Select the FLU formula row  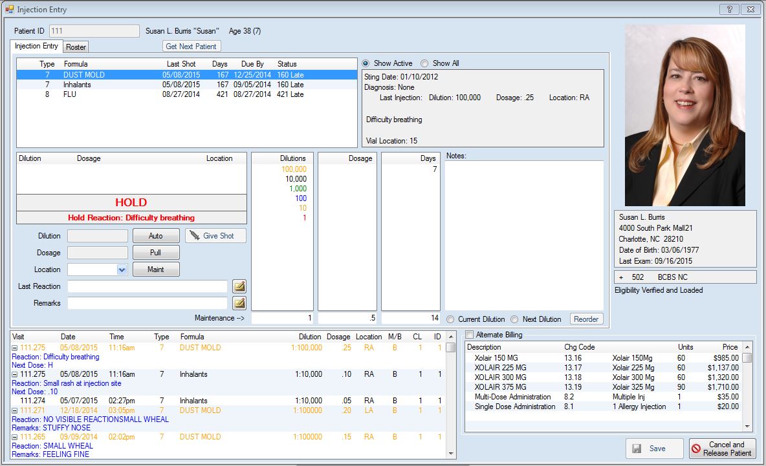pos(187,94)
